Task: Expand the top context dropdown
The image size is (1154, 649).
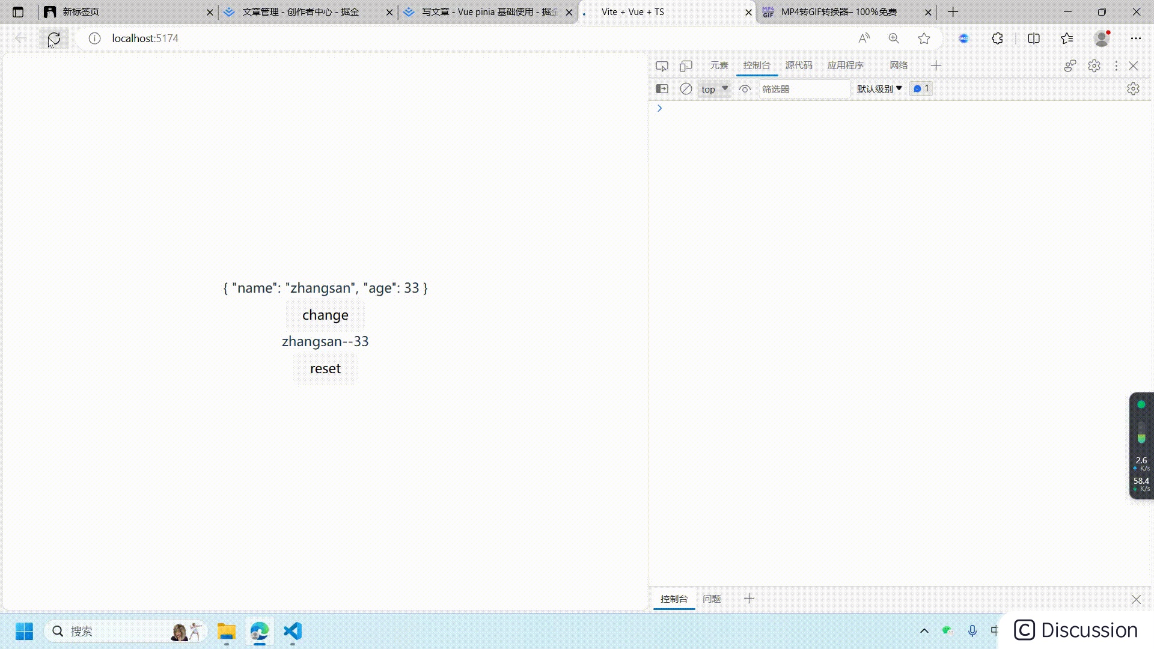Action: [714, 89]
